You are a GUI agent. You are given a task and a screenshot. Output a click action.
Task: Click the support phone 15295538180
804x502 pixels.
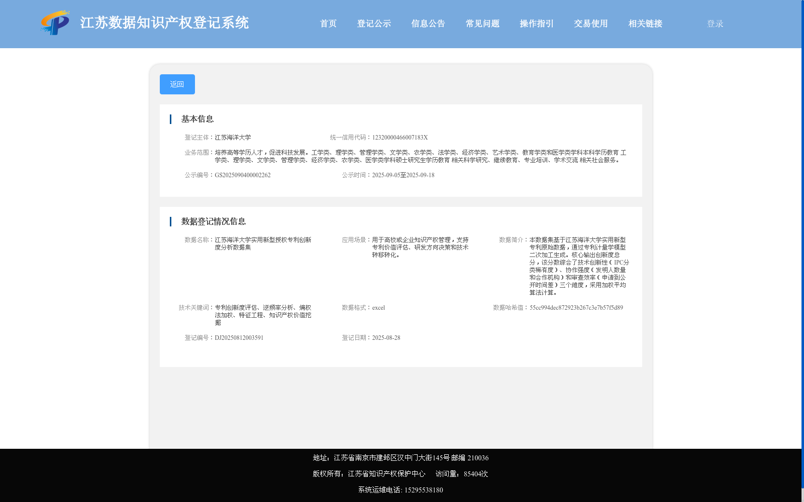click(424, 490)
